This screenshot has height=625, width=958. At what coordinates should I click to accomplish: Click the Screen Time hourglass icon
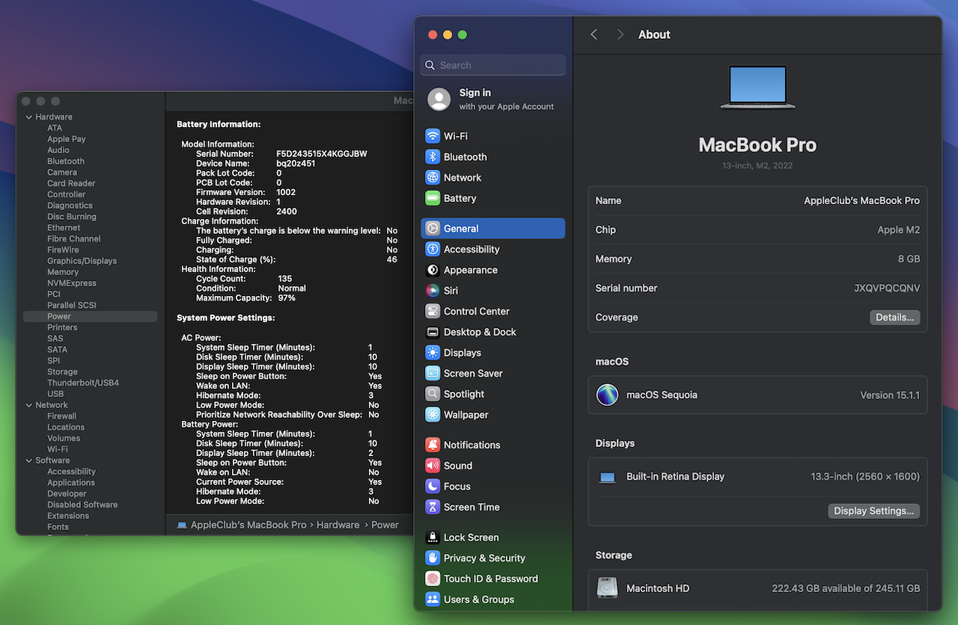(433, 507)
